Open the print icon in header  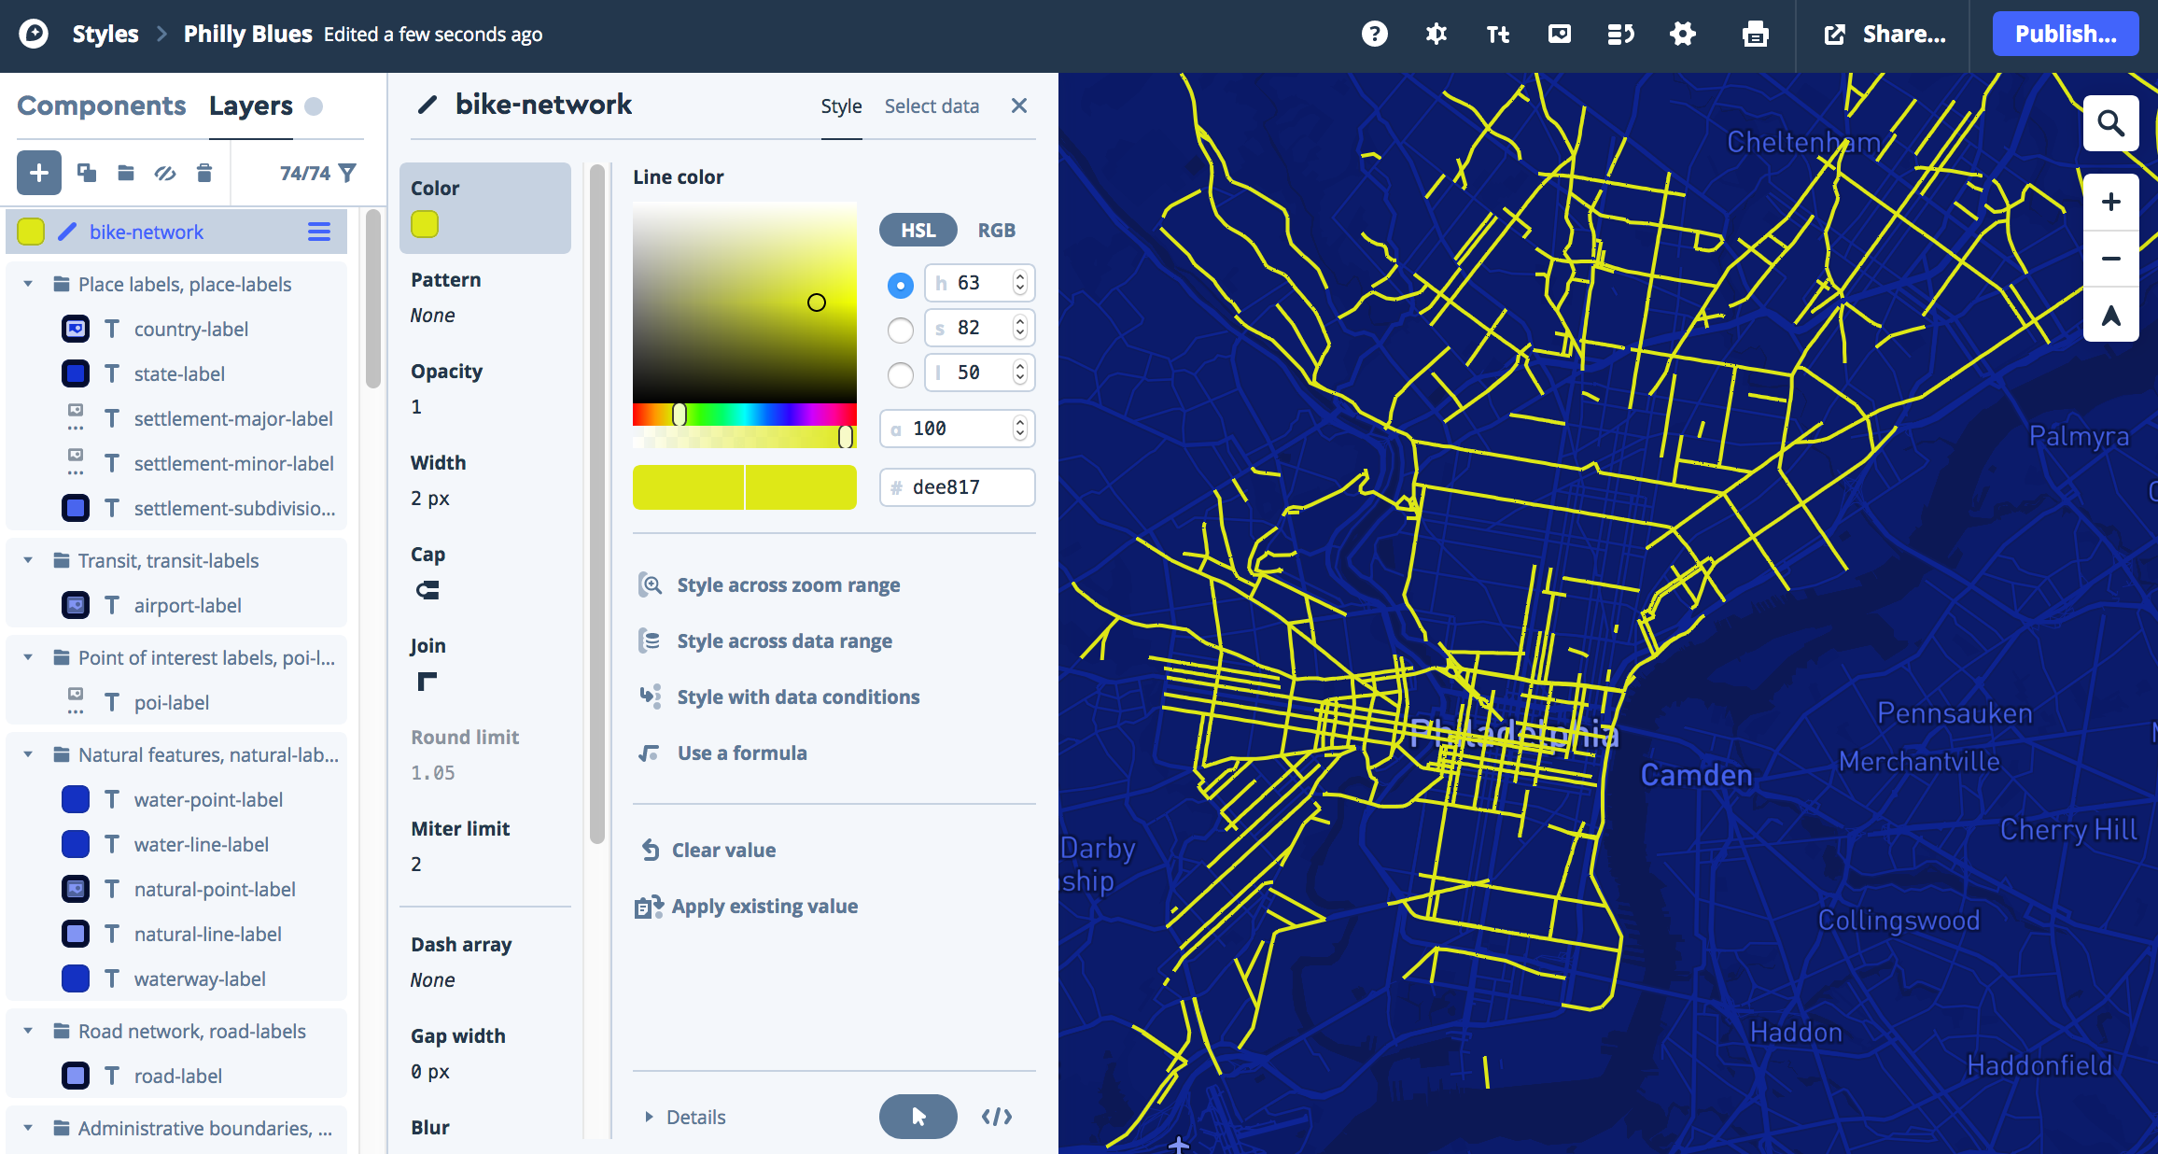pos(1755,35)
